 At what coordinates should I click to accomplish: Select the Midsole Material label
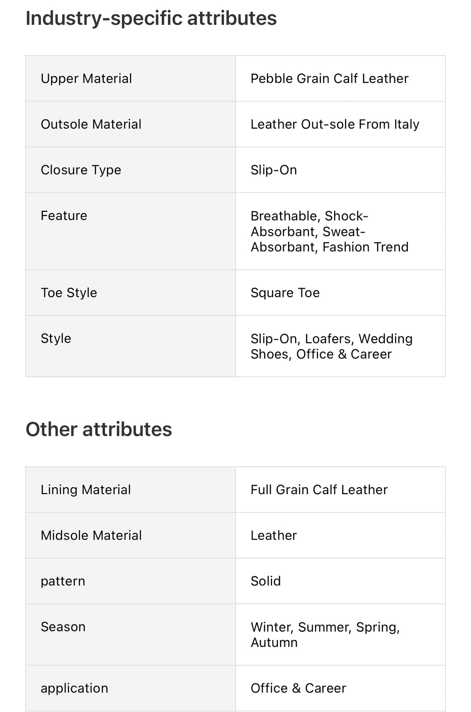(91, 536)
